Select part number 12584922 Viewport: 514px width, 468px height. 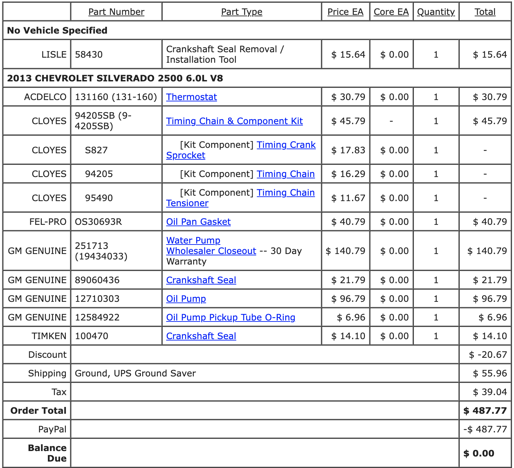[x=97, y=317]
